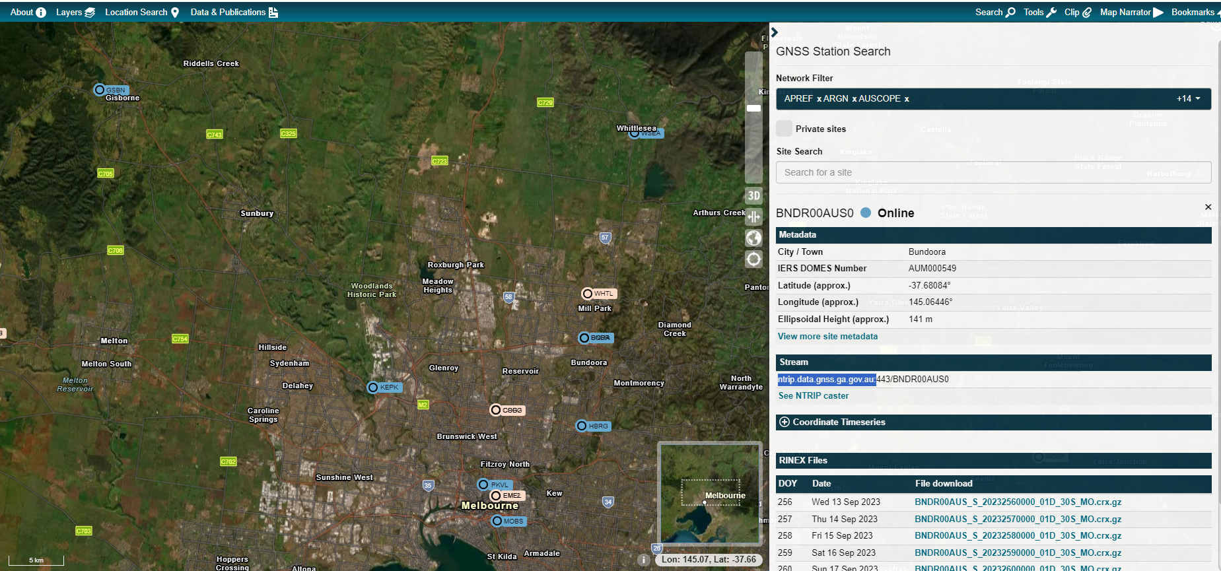Viewport: 1221px width, 571px height.
Task: Click the highlighted NTRIP stream URL
Action: 827,380
